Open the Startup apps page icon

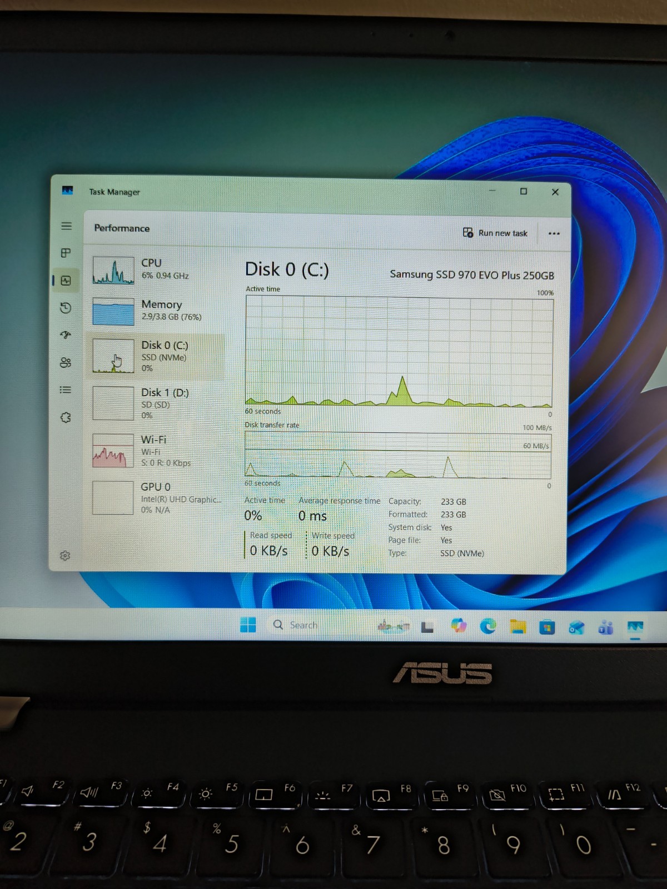(x=66, y=334)
